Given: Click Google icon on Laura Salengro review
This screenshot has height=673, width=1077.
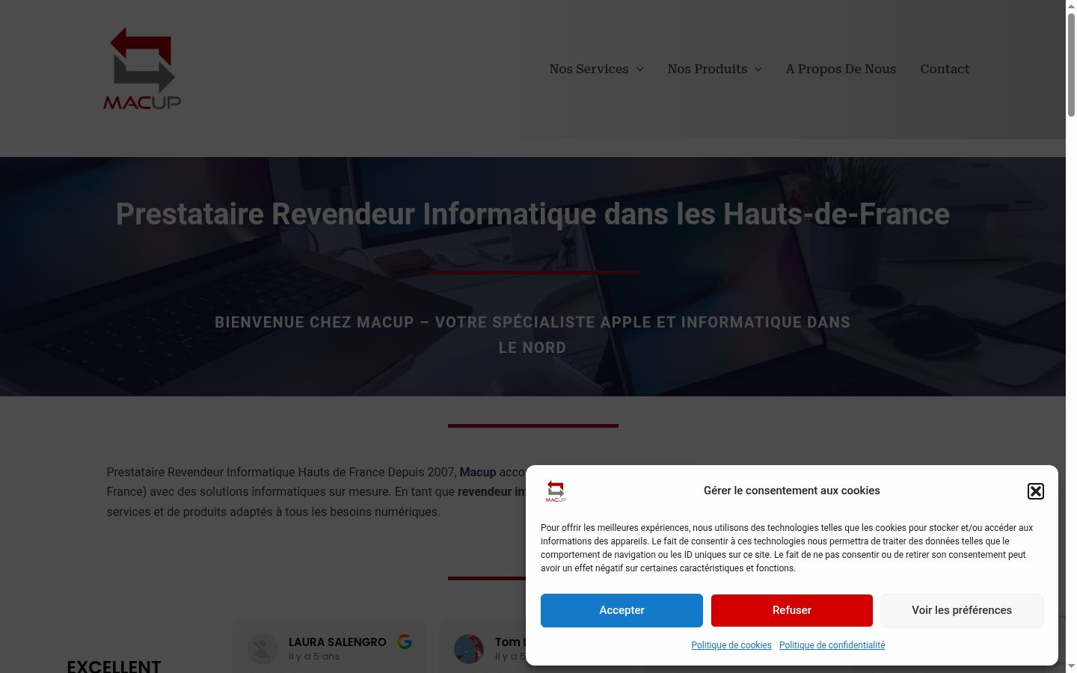Looking at the screenshot, I should [x=405, y=642].
